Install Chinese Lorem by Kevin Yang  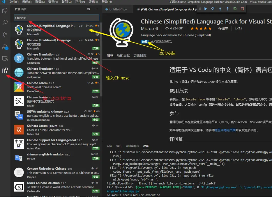96,91
